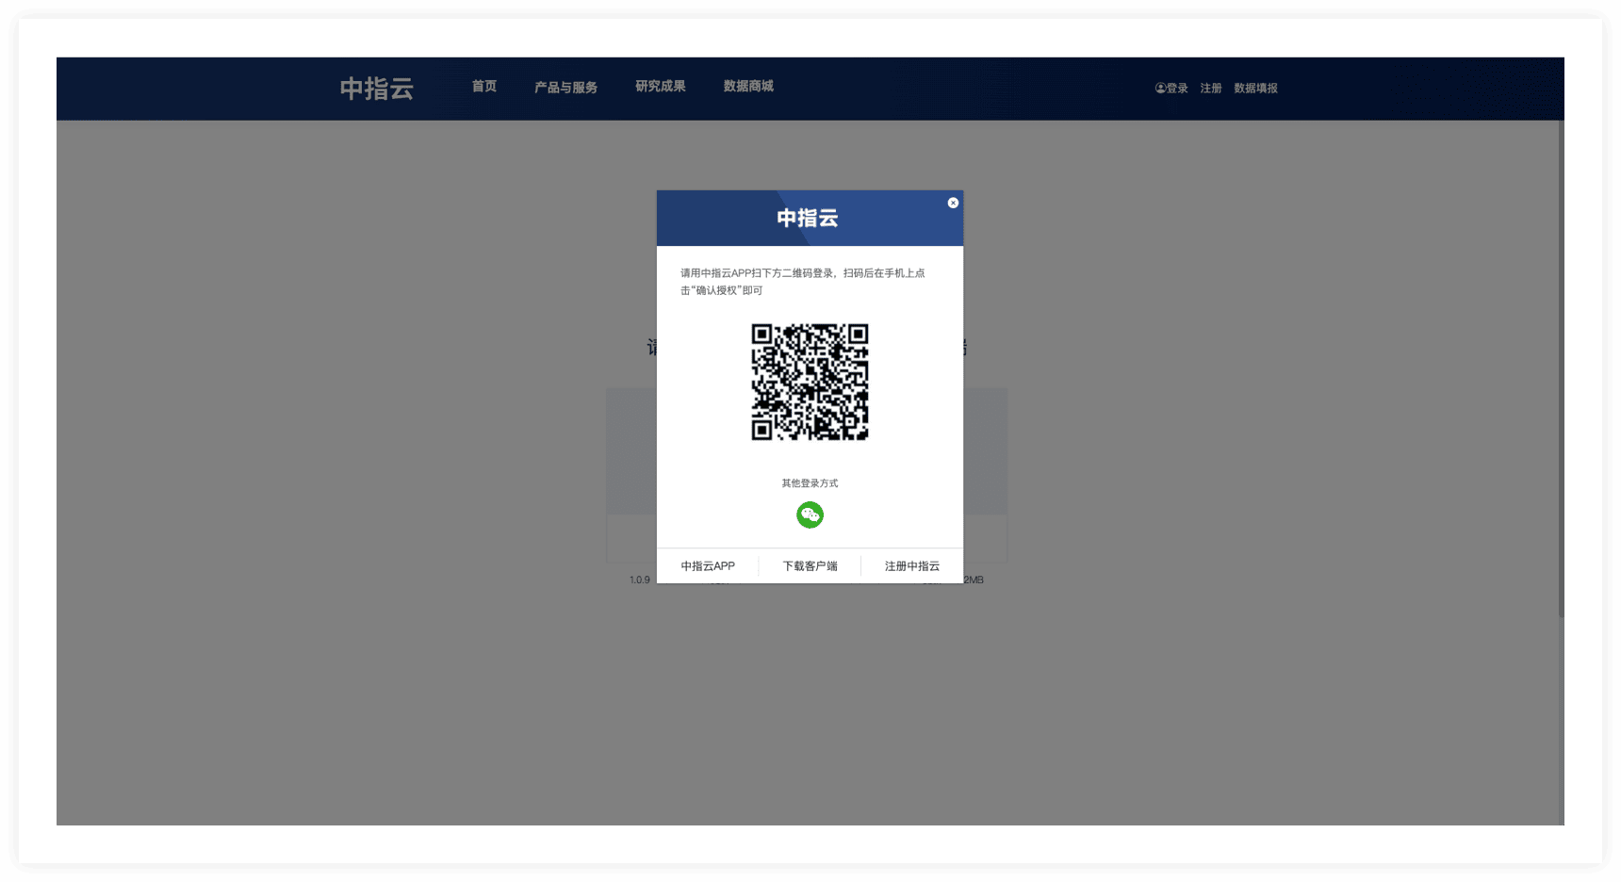Screen dimensions: 1621x882
Task: Open the 数据填报 link
Action: point(1255,89)
